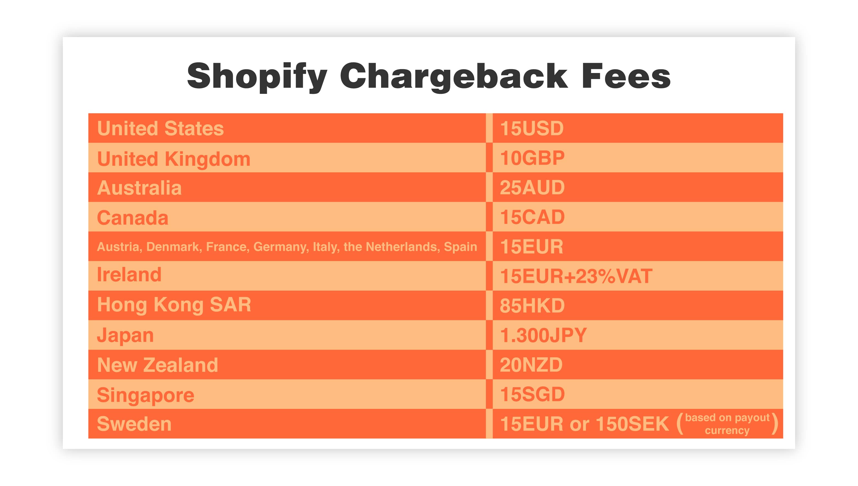Select the Hong Kong SAR label
Image resolution: width=858 pixels, height=486 pixels.
pyautogui.click(x=174, y=305)
